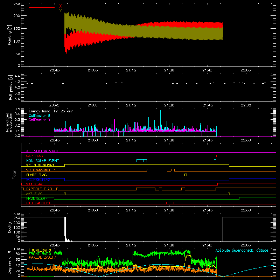280x280 pixels.
Task: Click the ATTENUATOR_STATE flag label
Action: click(x=42, y=151)
